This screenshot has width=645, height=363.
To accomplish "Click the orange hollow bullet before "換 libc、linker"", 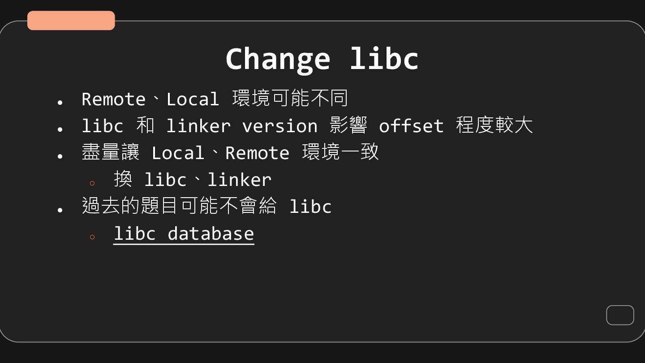I will (x=92, y=183).
